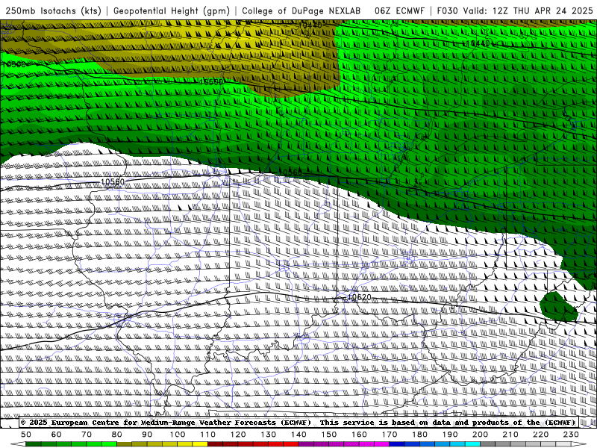
Task: Pick the dark gray swatch starting at 200
Action: click(488, 444)
